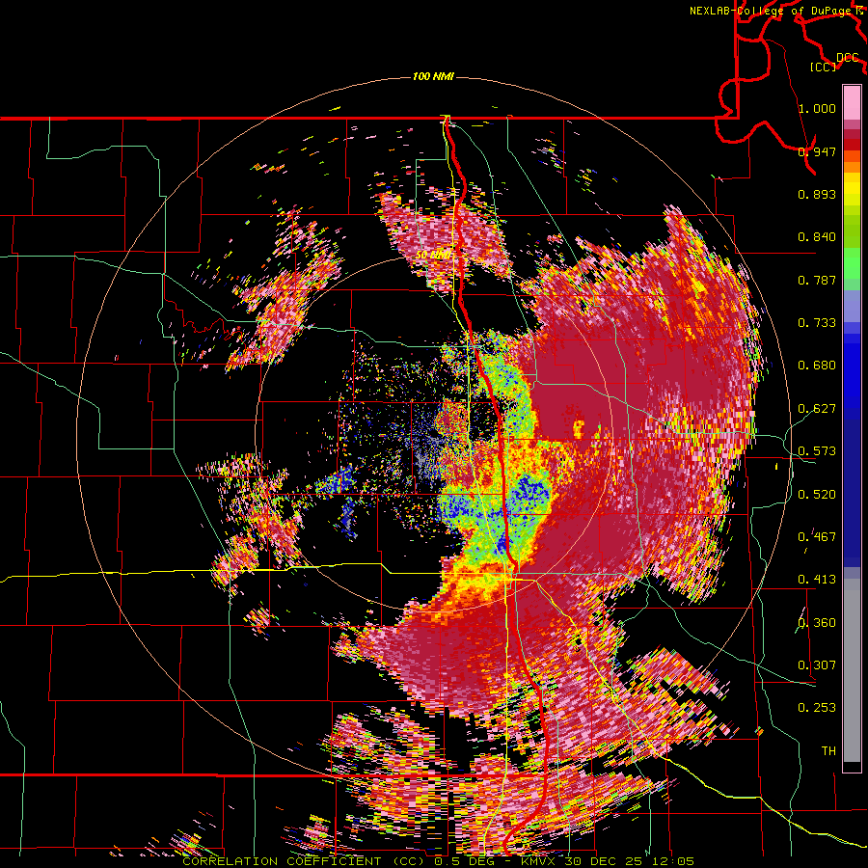Pick the light pink segment topping the color scale
This screenshot has width=868, height=868.
[852, 102]
